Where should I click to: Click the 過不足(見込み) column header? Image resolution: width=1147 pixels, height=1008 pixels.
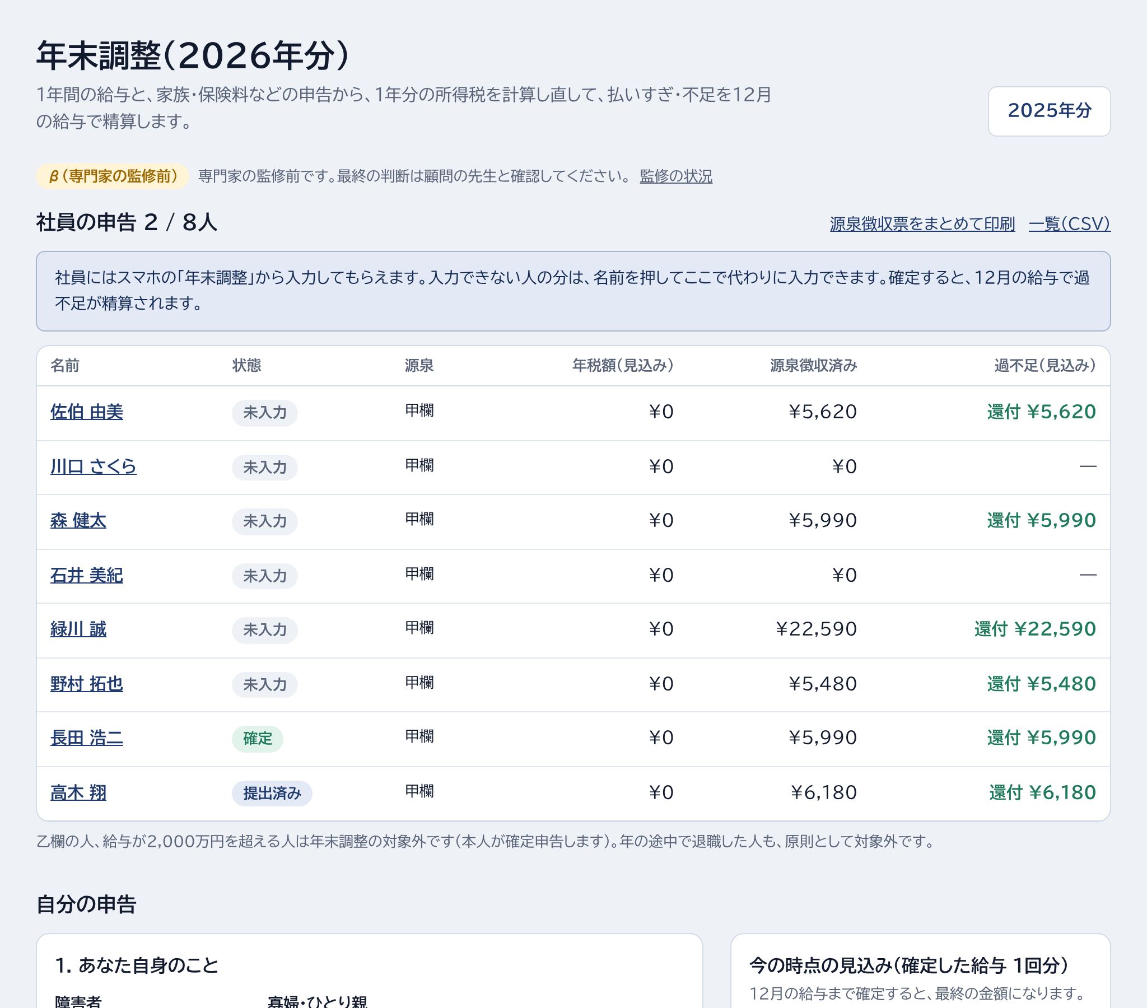pos(1045,366)
